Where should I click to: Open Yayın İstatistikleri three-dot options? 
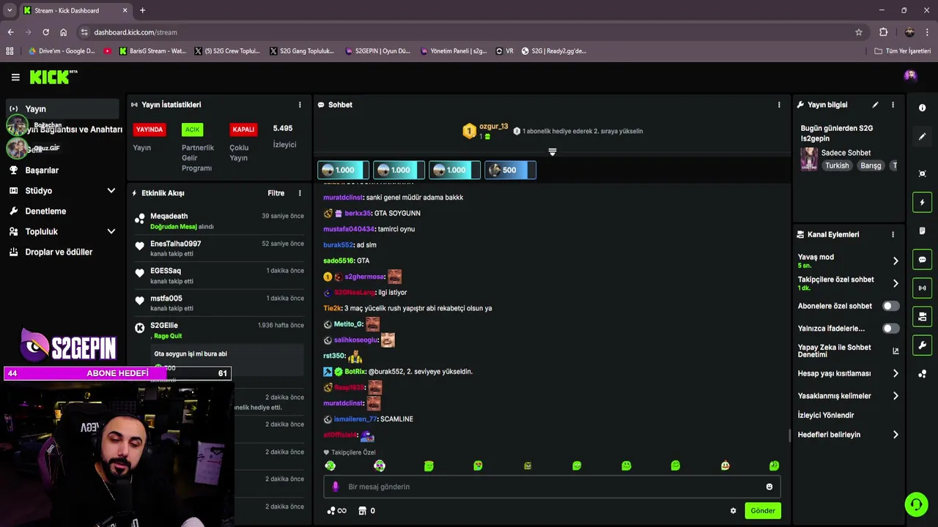300,105
